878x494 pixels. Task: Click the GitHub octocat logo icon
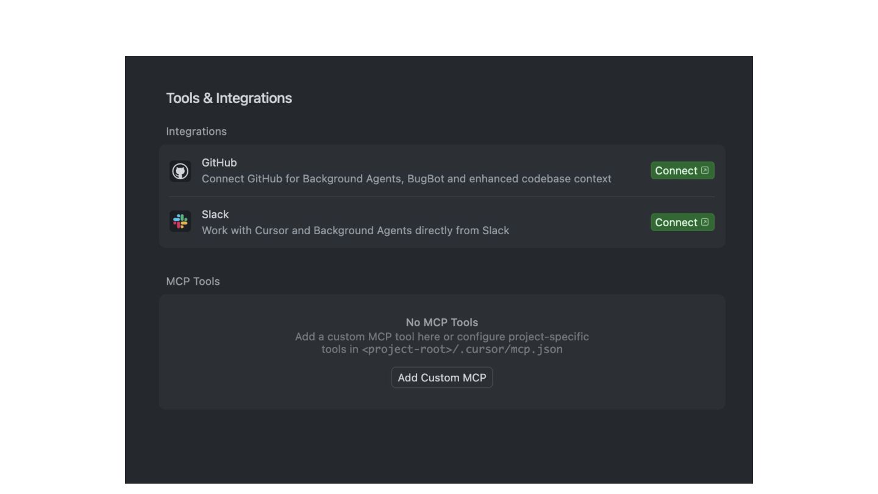180,171
